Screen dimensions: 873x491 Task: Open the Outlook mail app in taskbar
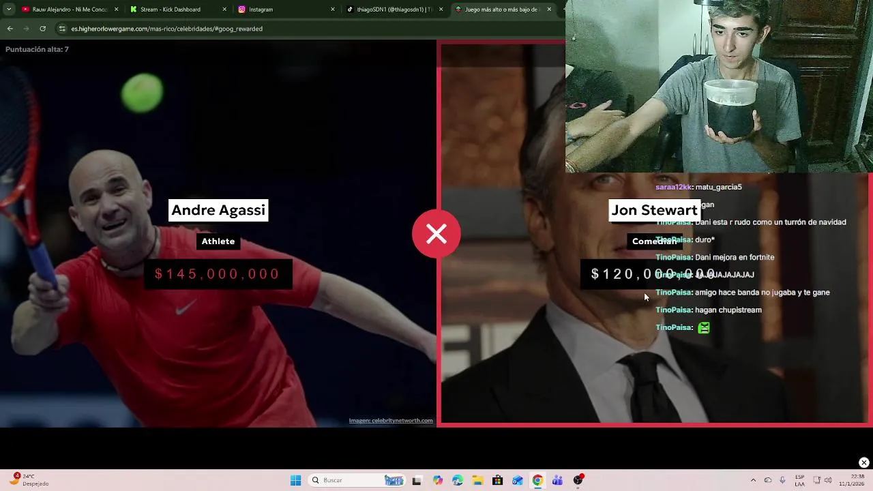point(518,480)
